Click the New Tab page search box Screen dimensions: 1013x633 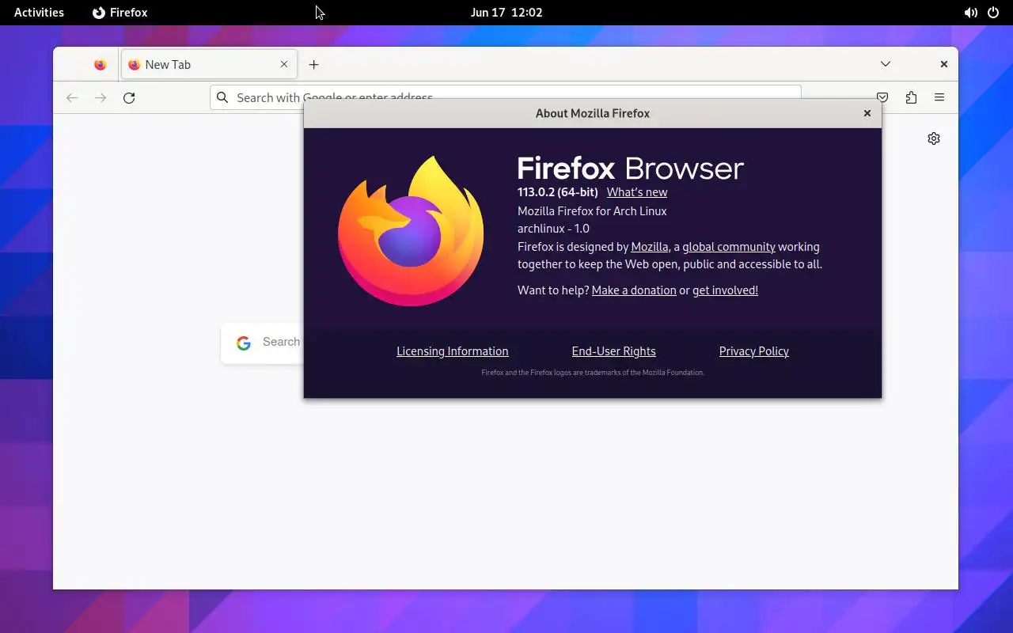pos(262,343)
